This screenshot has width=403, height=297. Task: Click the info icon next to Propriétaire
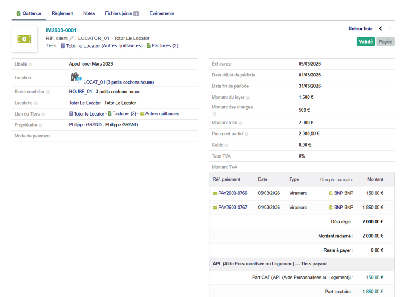pos(41,125)
